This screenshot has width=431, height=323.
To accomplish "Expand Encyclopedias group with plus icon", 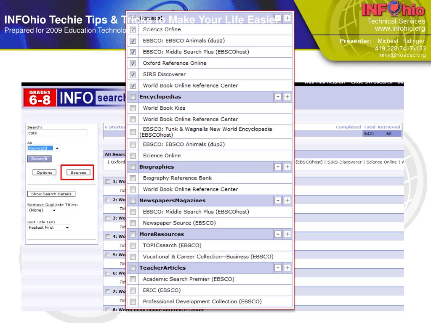I will 287,97.
